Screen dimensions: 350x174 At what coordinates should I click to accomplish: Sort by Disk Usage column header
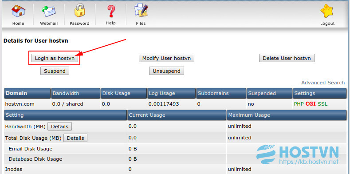(124, 93)
